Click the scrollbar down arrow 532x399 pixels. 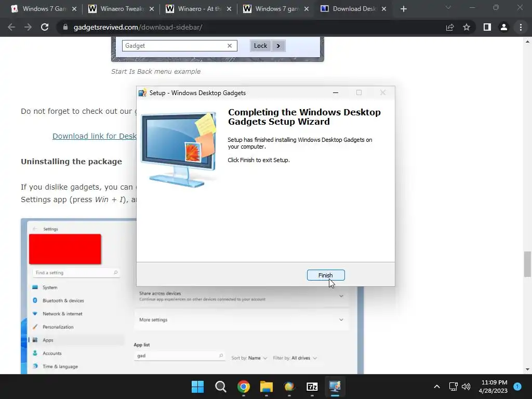click(x=527, y=369)
